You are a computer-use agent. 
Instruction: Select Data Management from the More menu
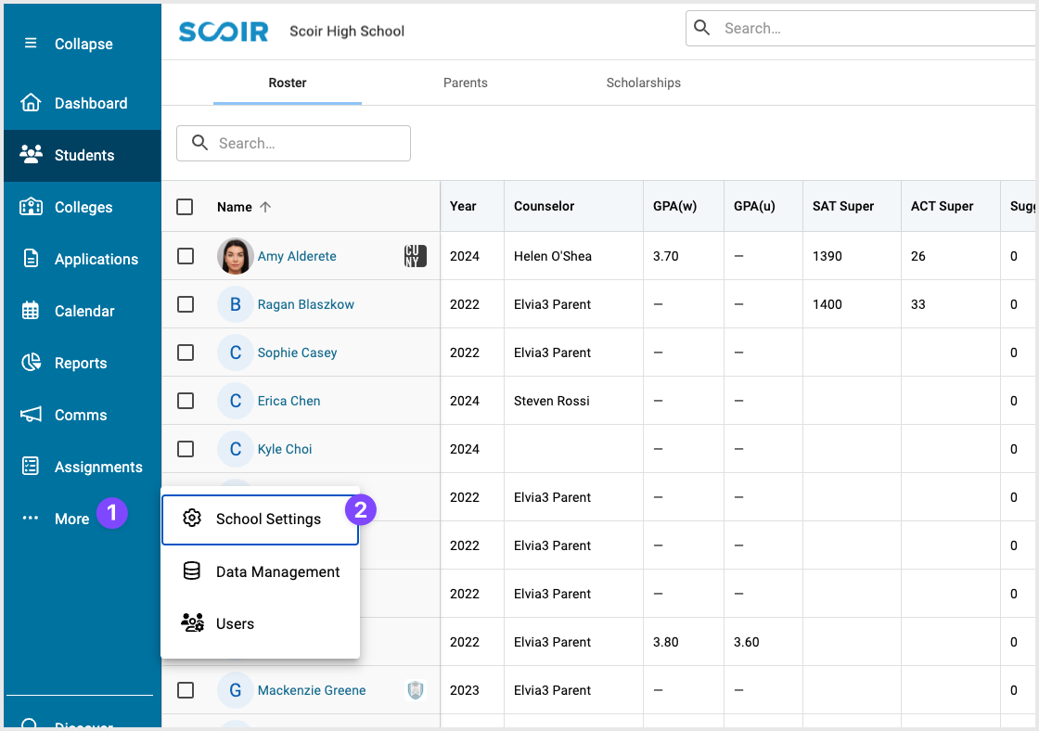coord(261,571)
